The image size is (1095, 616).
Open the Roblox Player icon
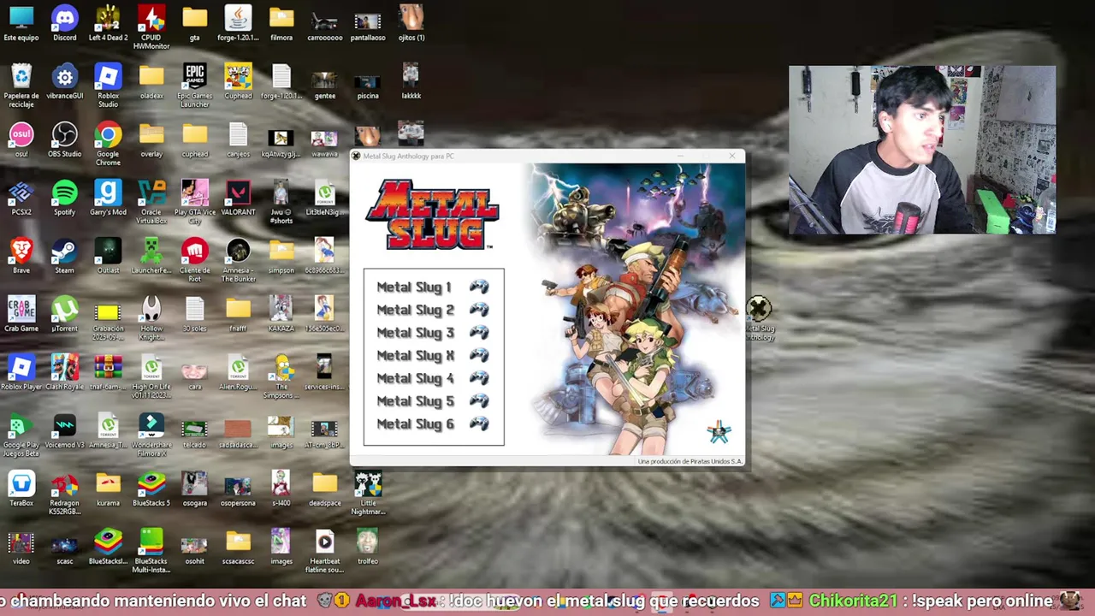[21, 372]
